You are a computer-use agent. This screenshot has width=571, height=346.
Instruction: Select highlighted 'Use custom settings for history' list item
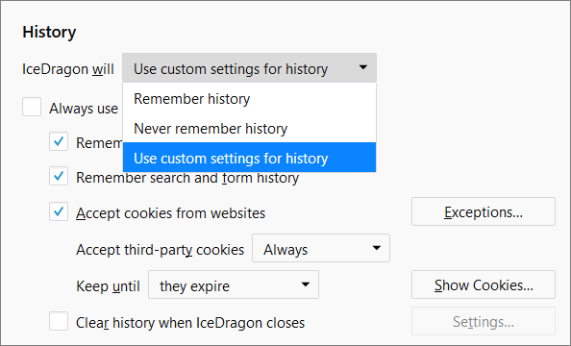tap(249, 158)
